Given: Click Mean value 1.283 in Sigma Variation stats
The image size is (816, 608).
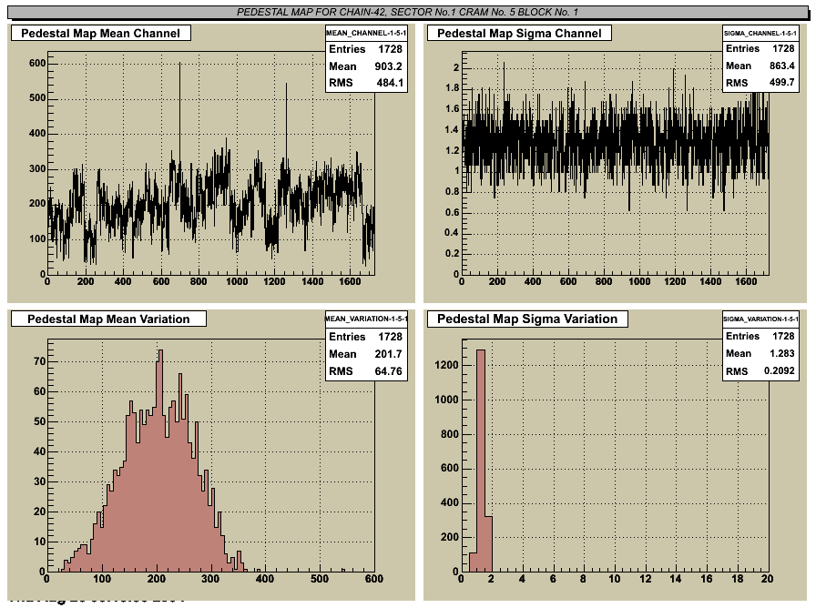Looking at the screenshot, I should pyautogui.click(x=782, y=353).
